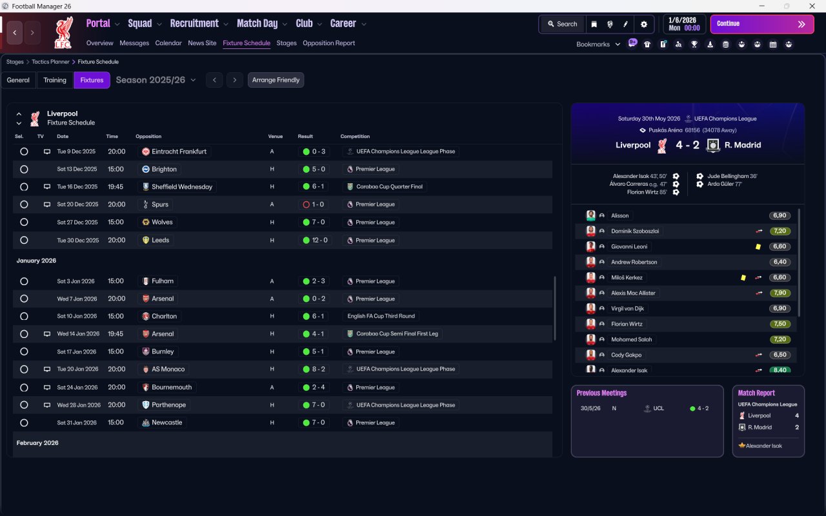
Task: Select the radio button for Fulham fixture
Action: tap(24, 281)
